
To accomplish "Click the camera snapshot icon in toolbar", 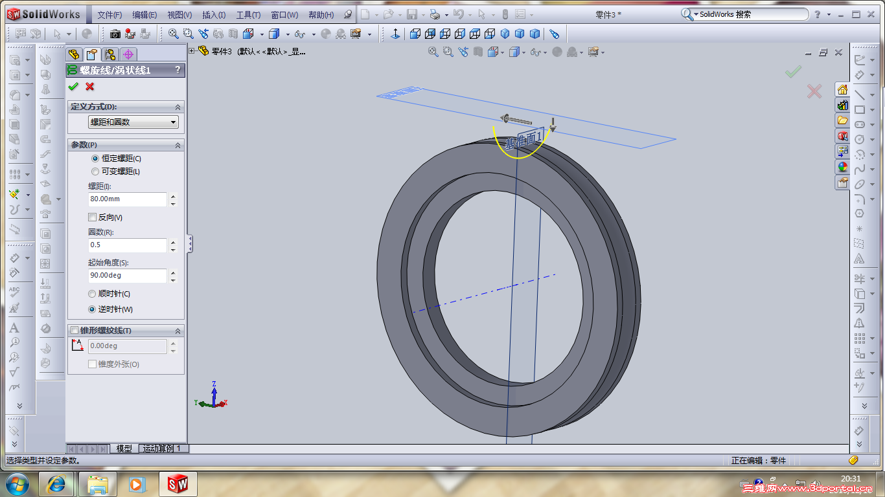I will pos(115,34).
